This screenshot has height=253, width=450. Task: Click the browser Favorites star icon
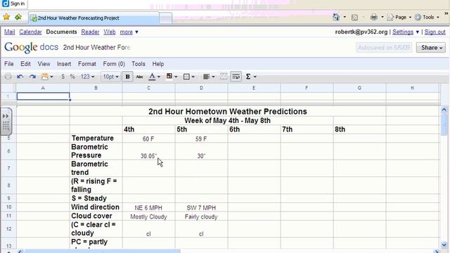point(6,17)
